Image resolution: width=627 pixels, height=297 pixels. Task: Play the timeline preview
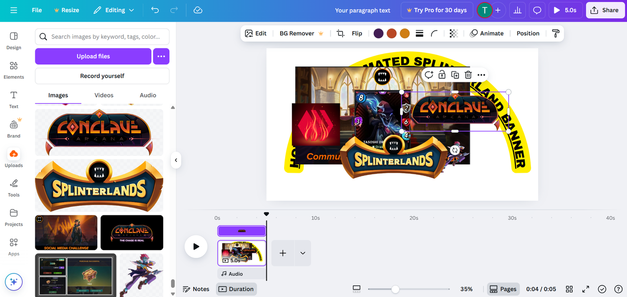(196, 247)
